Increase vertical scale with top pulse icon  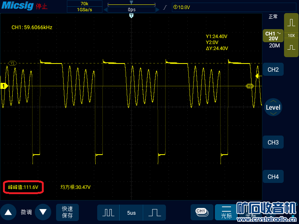291,22
